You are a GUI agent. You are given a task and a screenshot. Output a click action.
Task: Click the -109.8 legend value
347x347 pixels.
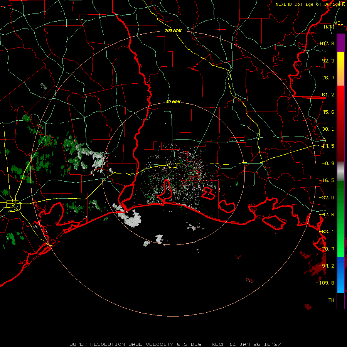pyautogui.click(x=325, y=283)
